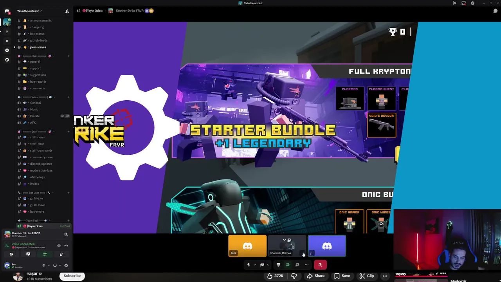Select the Yalintheoutcast server avatar in server list
This screenshot has height=282, width=501.
(x=7, y=22)
